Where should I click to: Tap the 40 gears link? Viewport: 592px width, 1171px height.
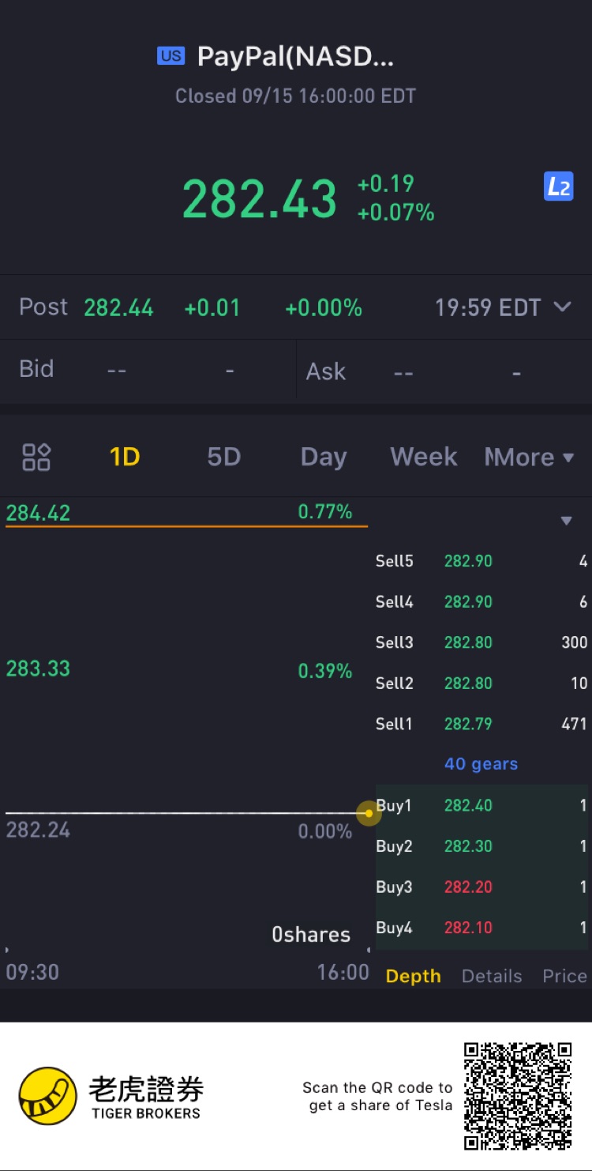[x=481, y=764]
